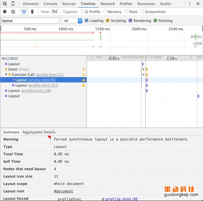
Task: Open profile.html:21 source link
Action: (50, 74)
